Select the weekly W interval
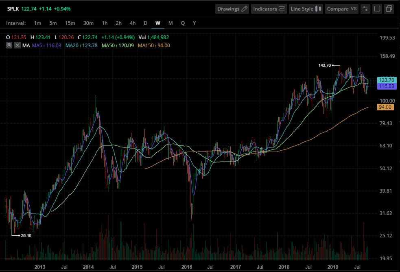This screenshot has width=400, height=272. pyautogui.click(x=158, y=23)
